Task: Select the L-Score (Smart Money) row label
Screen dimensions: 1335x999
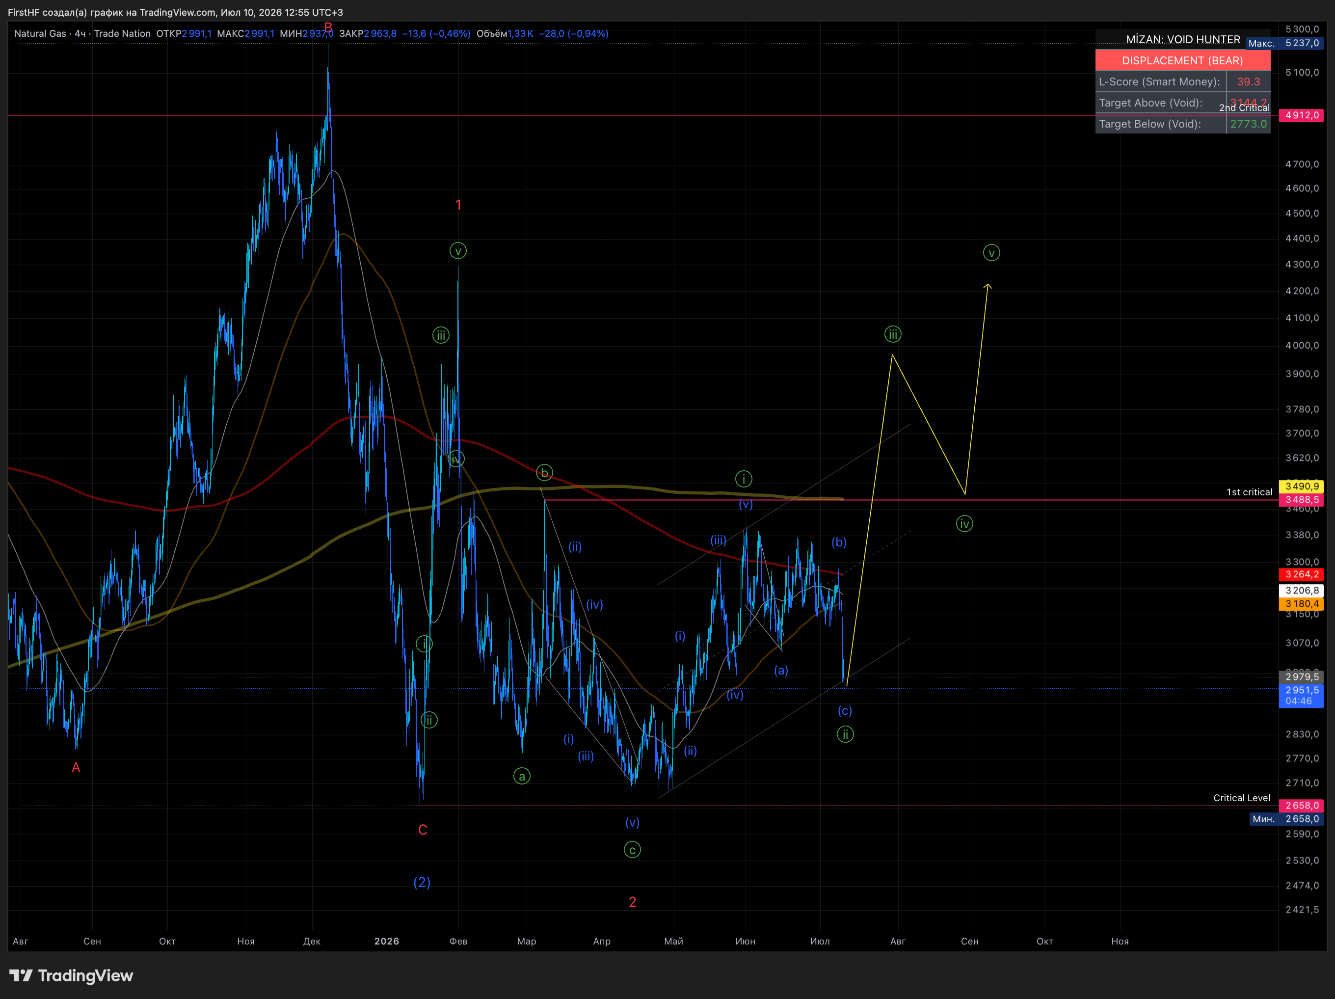Action: point(1159,81)
